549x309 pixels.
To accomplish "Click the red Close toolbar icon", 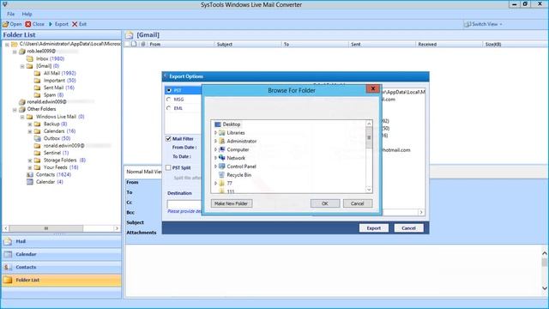I will [28, 24].
